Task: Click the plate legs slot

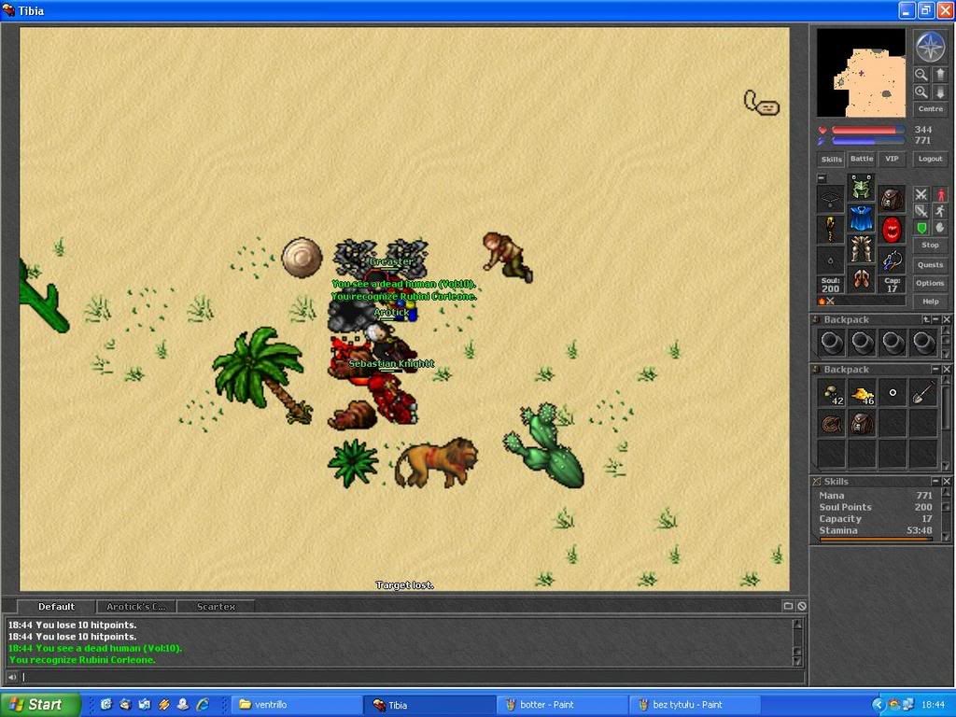Action: tap(861, 248)
